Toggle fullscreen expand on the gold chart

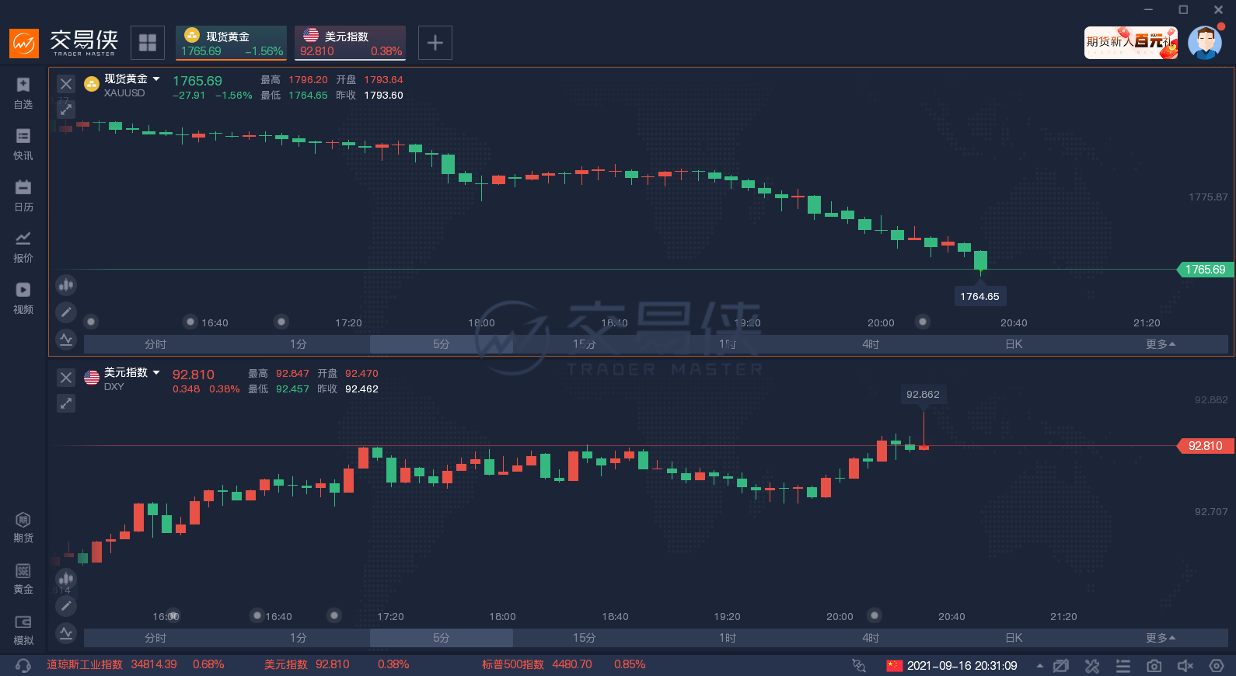(66, 110)
